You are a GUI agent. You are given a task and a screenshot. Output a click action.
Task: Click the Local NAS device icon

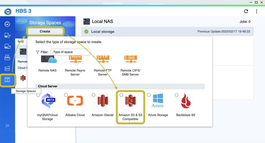(87, 22)
